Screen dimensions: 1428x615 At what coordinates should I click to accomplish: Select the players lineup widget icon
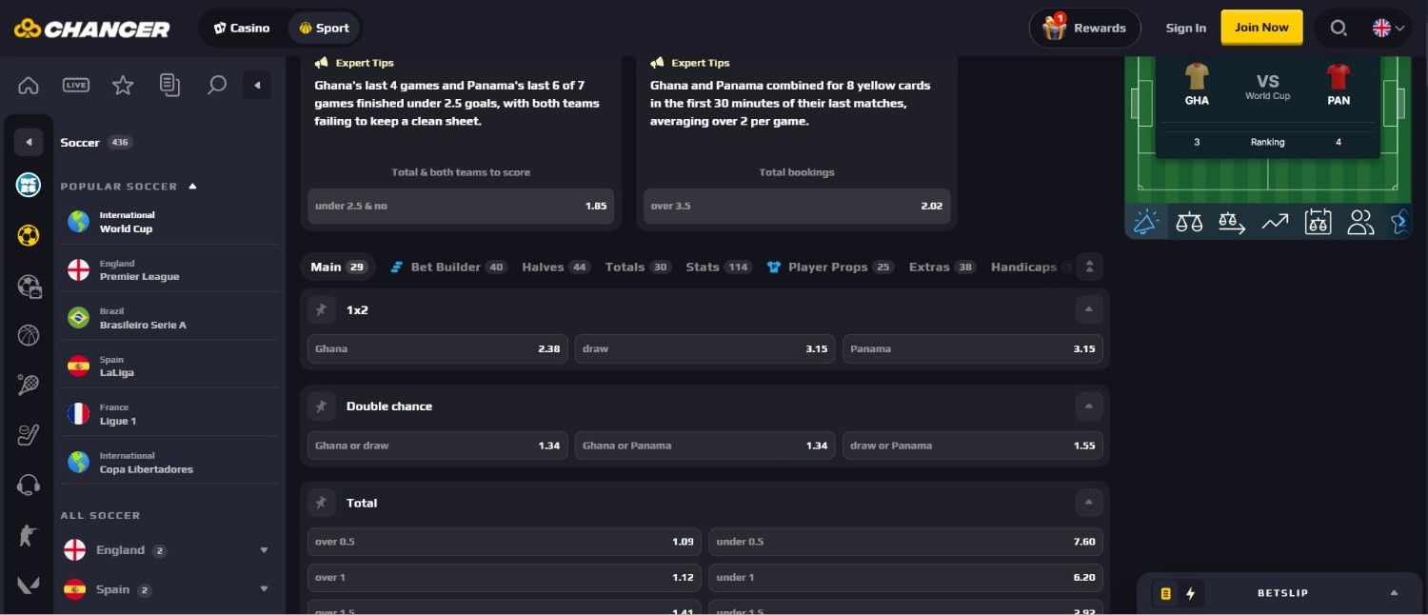point(1361,222)
